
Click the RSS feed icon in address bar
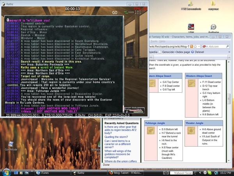coord(191,47)
